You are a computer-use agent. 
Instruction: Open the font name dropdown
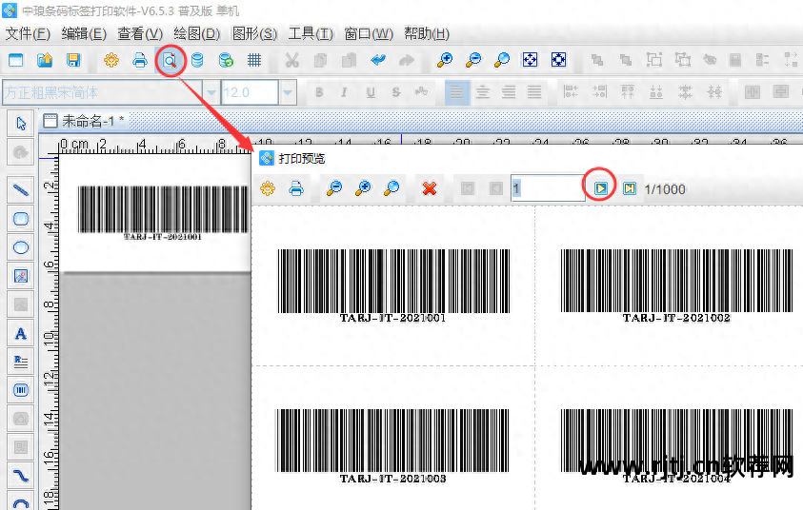pyautogui.click(x=210, y=92)
